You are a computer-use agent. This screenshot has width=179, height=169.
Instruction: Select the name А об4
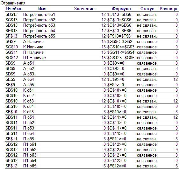29,79
